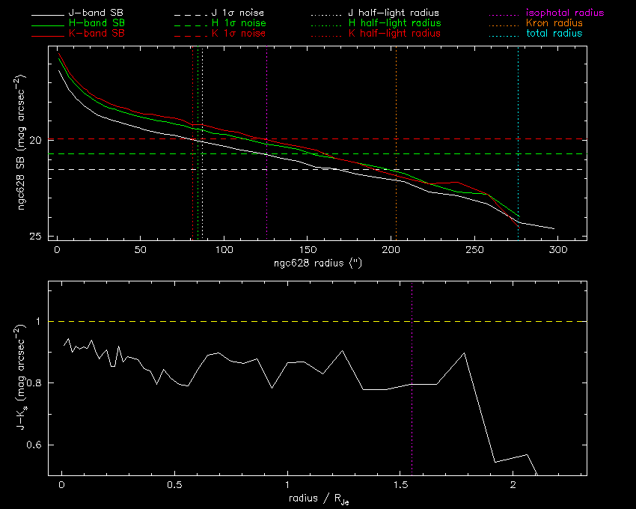Click the 0.6 tick label on lower plot
The height and width of the screenshot is (509, 636).
(34, 445)
